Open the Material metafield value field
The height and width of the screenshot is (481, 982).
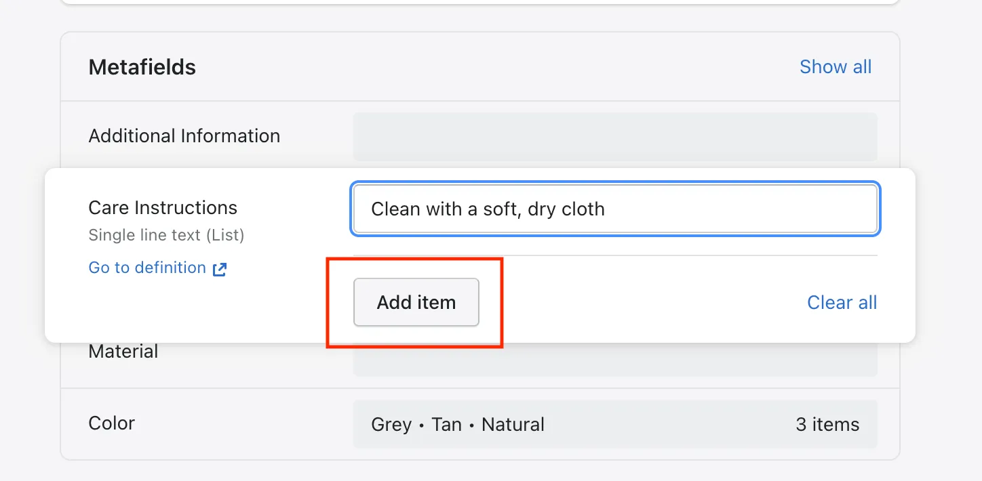614,360
